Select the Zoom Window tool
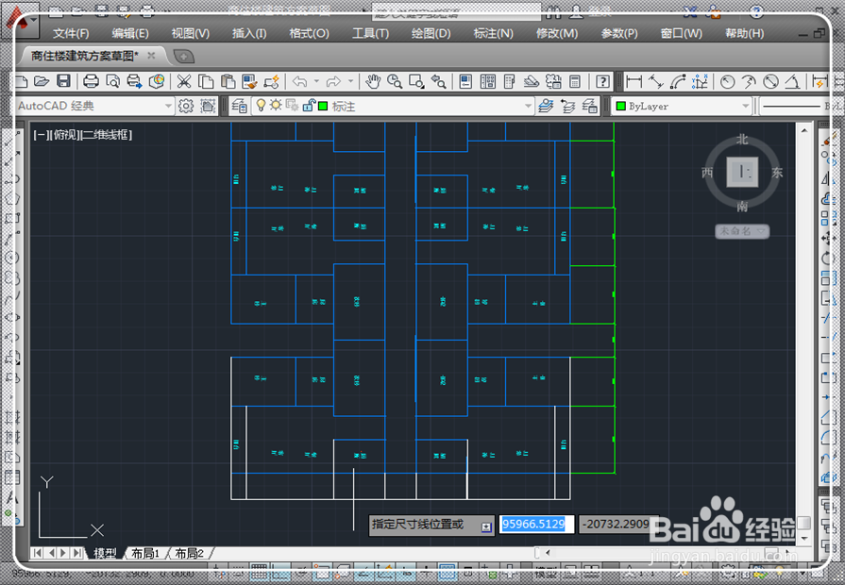Viewport: 845px width, 585px height. [x=416, y=82]
